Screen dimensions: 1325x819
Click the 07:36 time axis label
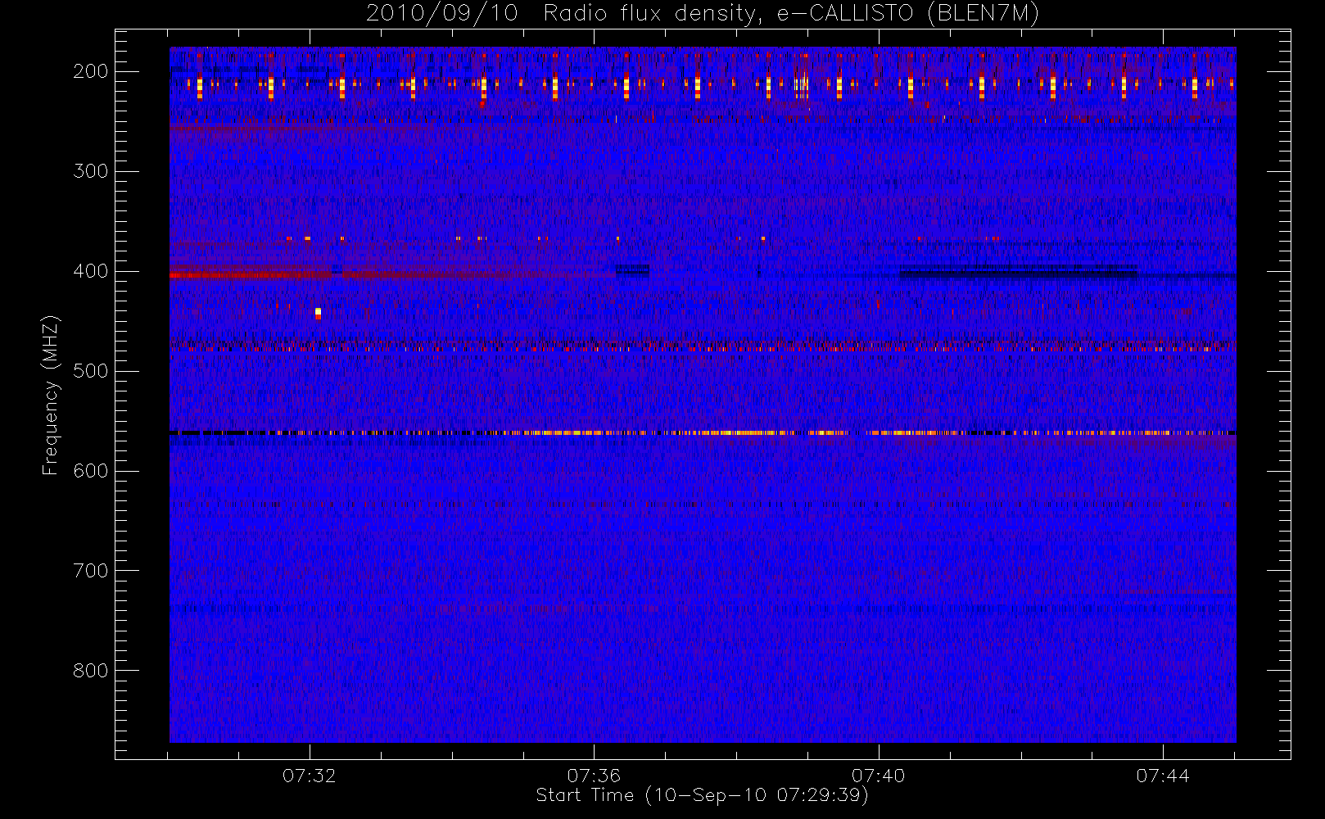(594, 775)
